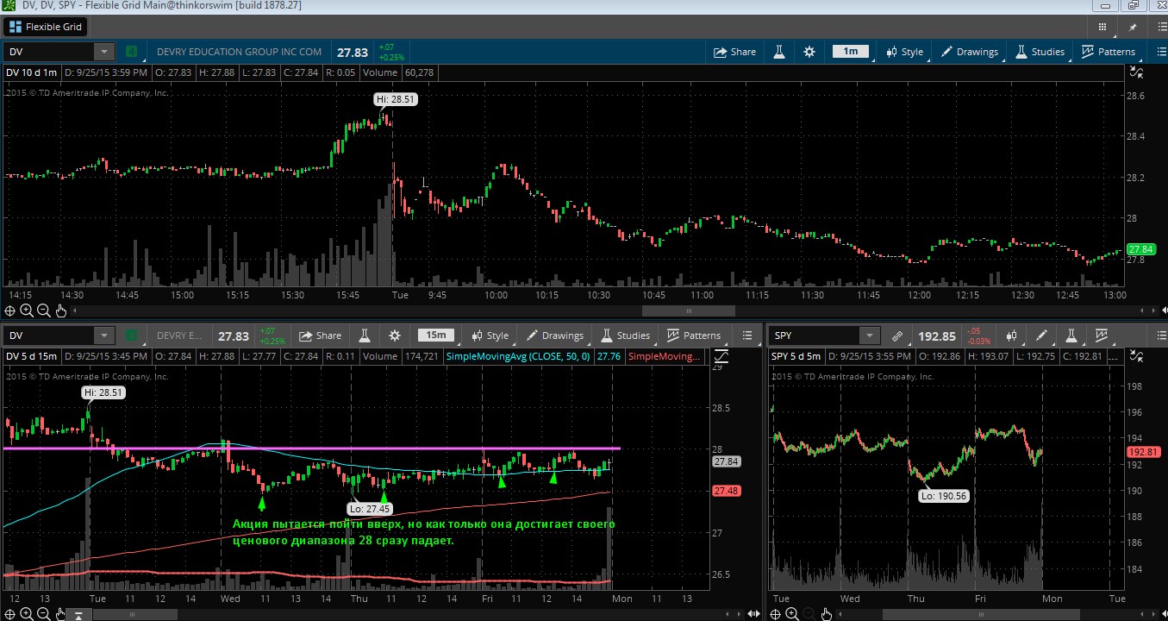Expand the top DV symbol dropdown arrow
This screenshot has width=1168, height=621.
(x=103, y=52)
